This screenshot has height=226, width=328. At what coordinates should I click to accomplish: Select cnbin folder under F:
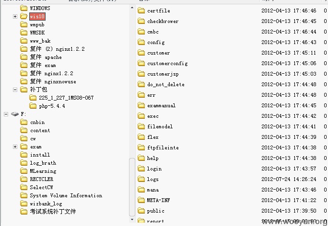37,122
